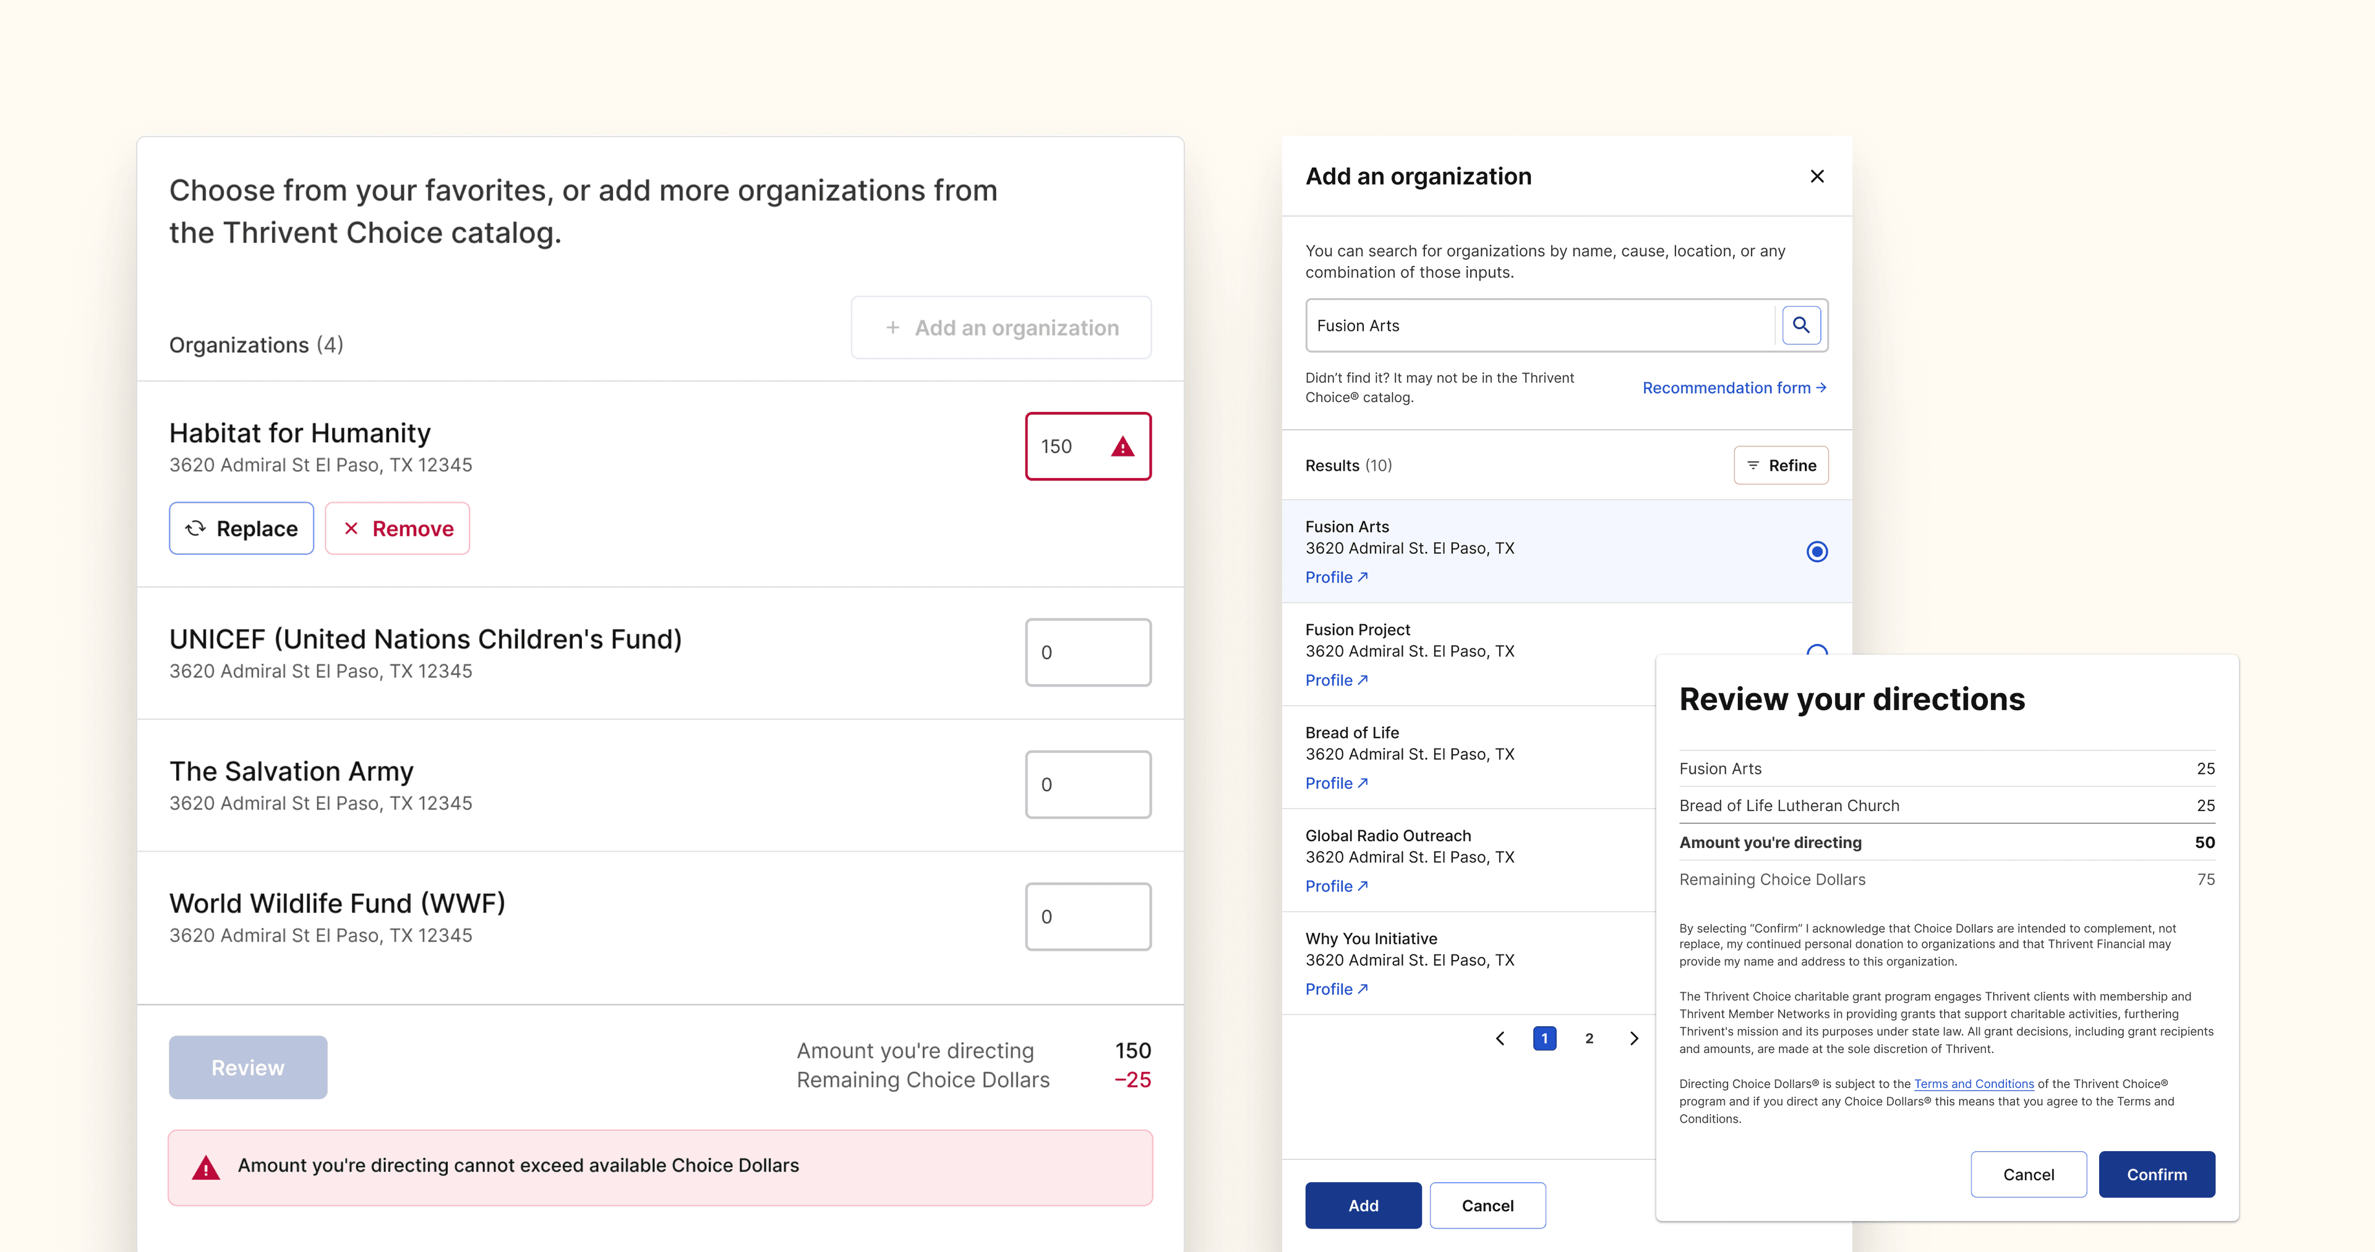Image resolution: width=2375 pixels, height=1252 pixels.
Task: Focus the Habitat for Humanity amount field
Action: [x=1088, y=446]
